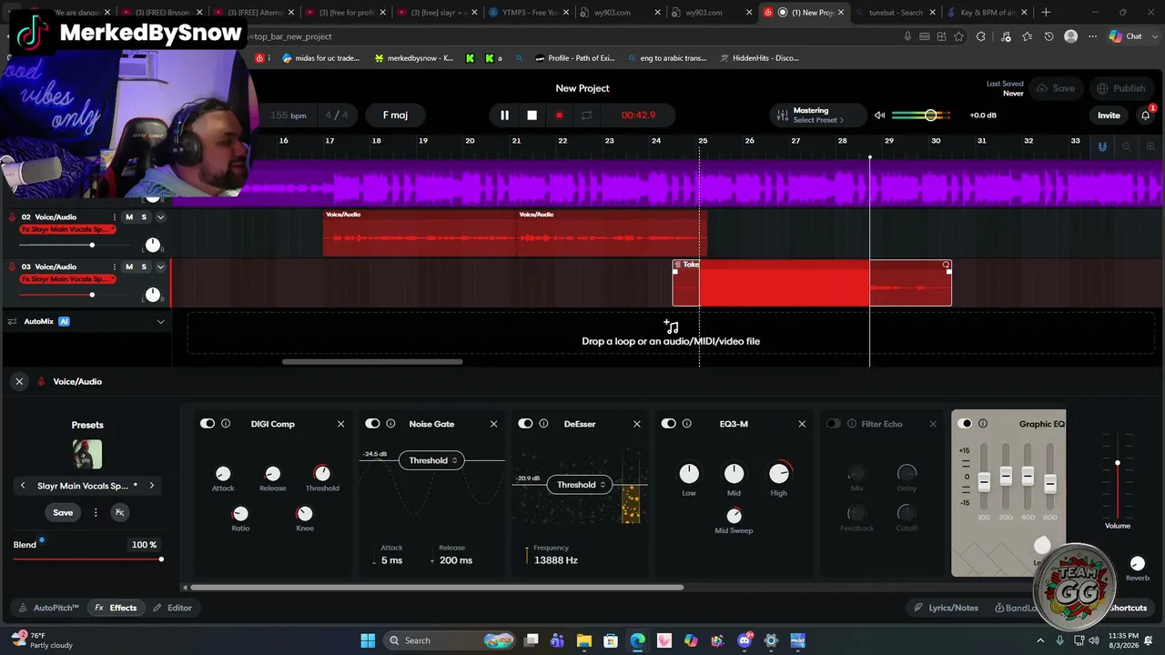The image size is (1165, 655).
Task: Mute track 03 Voice/Audio
Action: tap(129, 267)
